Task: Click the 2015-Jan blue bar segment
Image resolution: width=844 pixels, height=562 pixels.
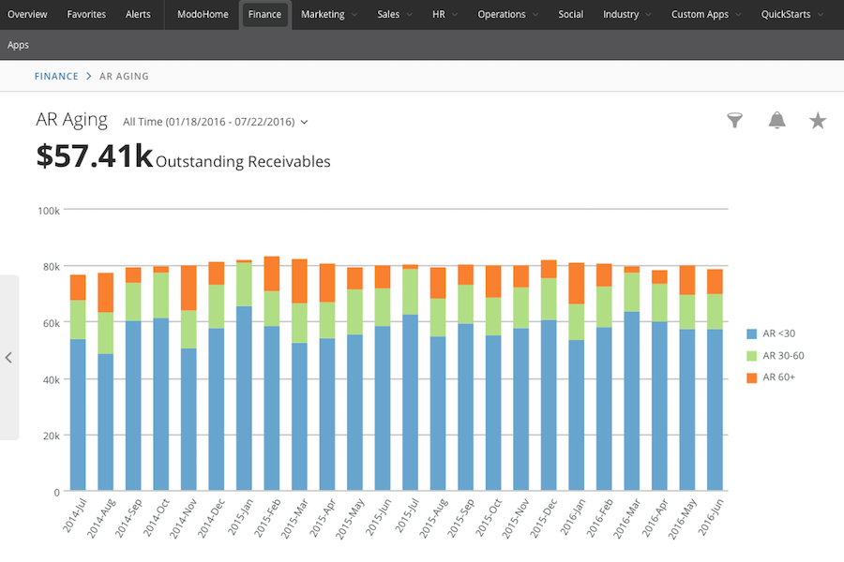Action: 244,398
